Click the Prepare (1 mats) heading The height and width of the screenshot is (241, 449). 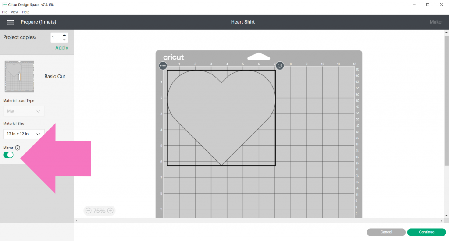[x=39, y=22]
